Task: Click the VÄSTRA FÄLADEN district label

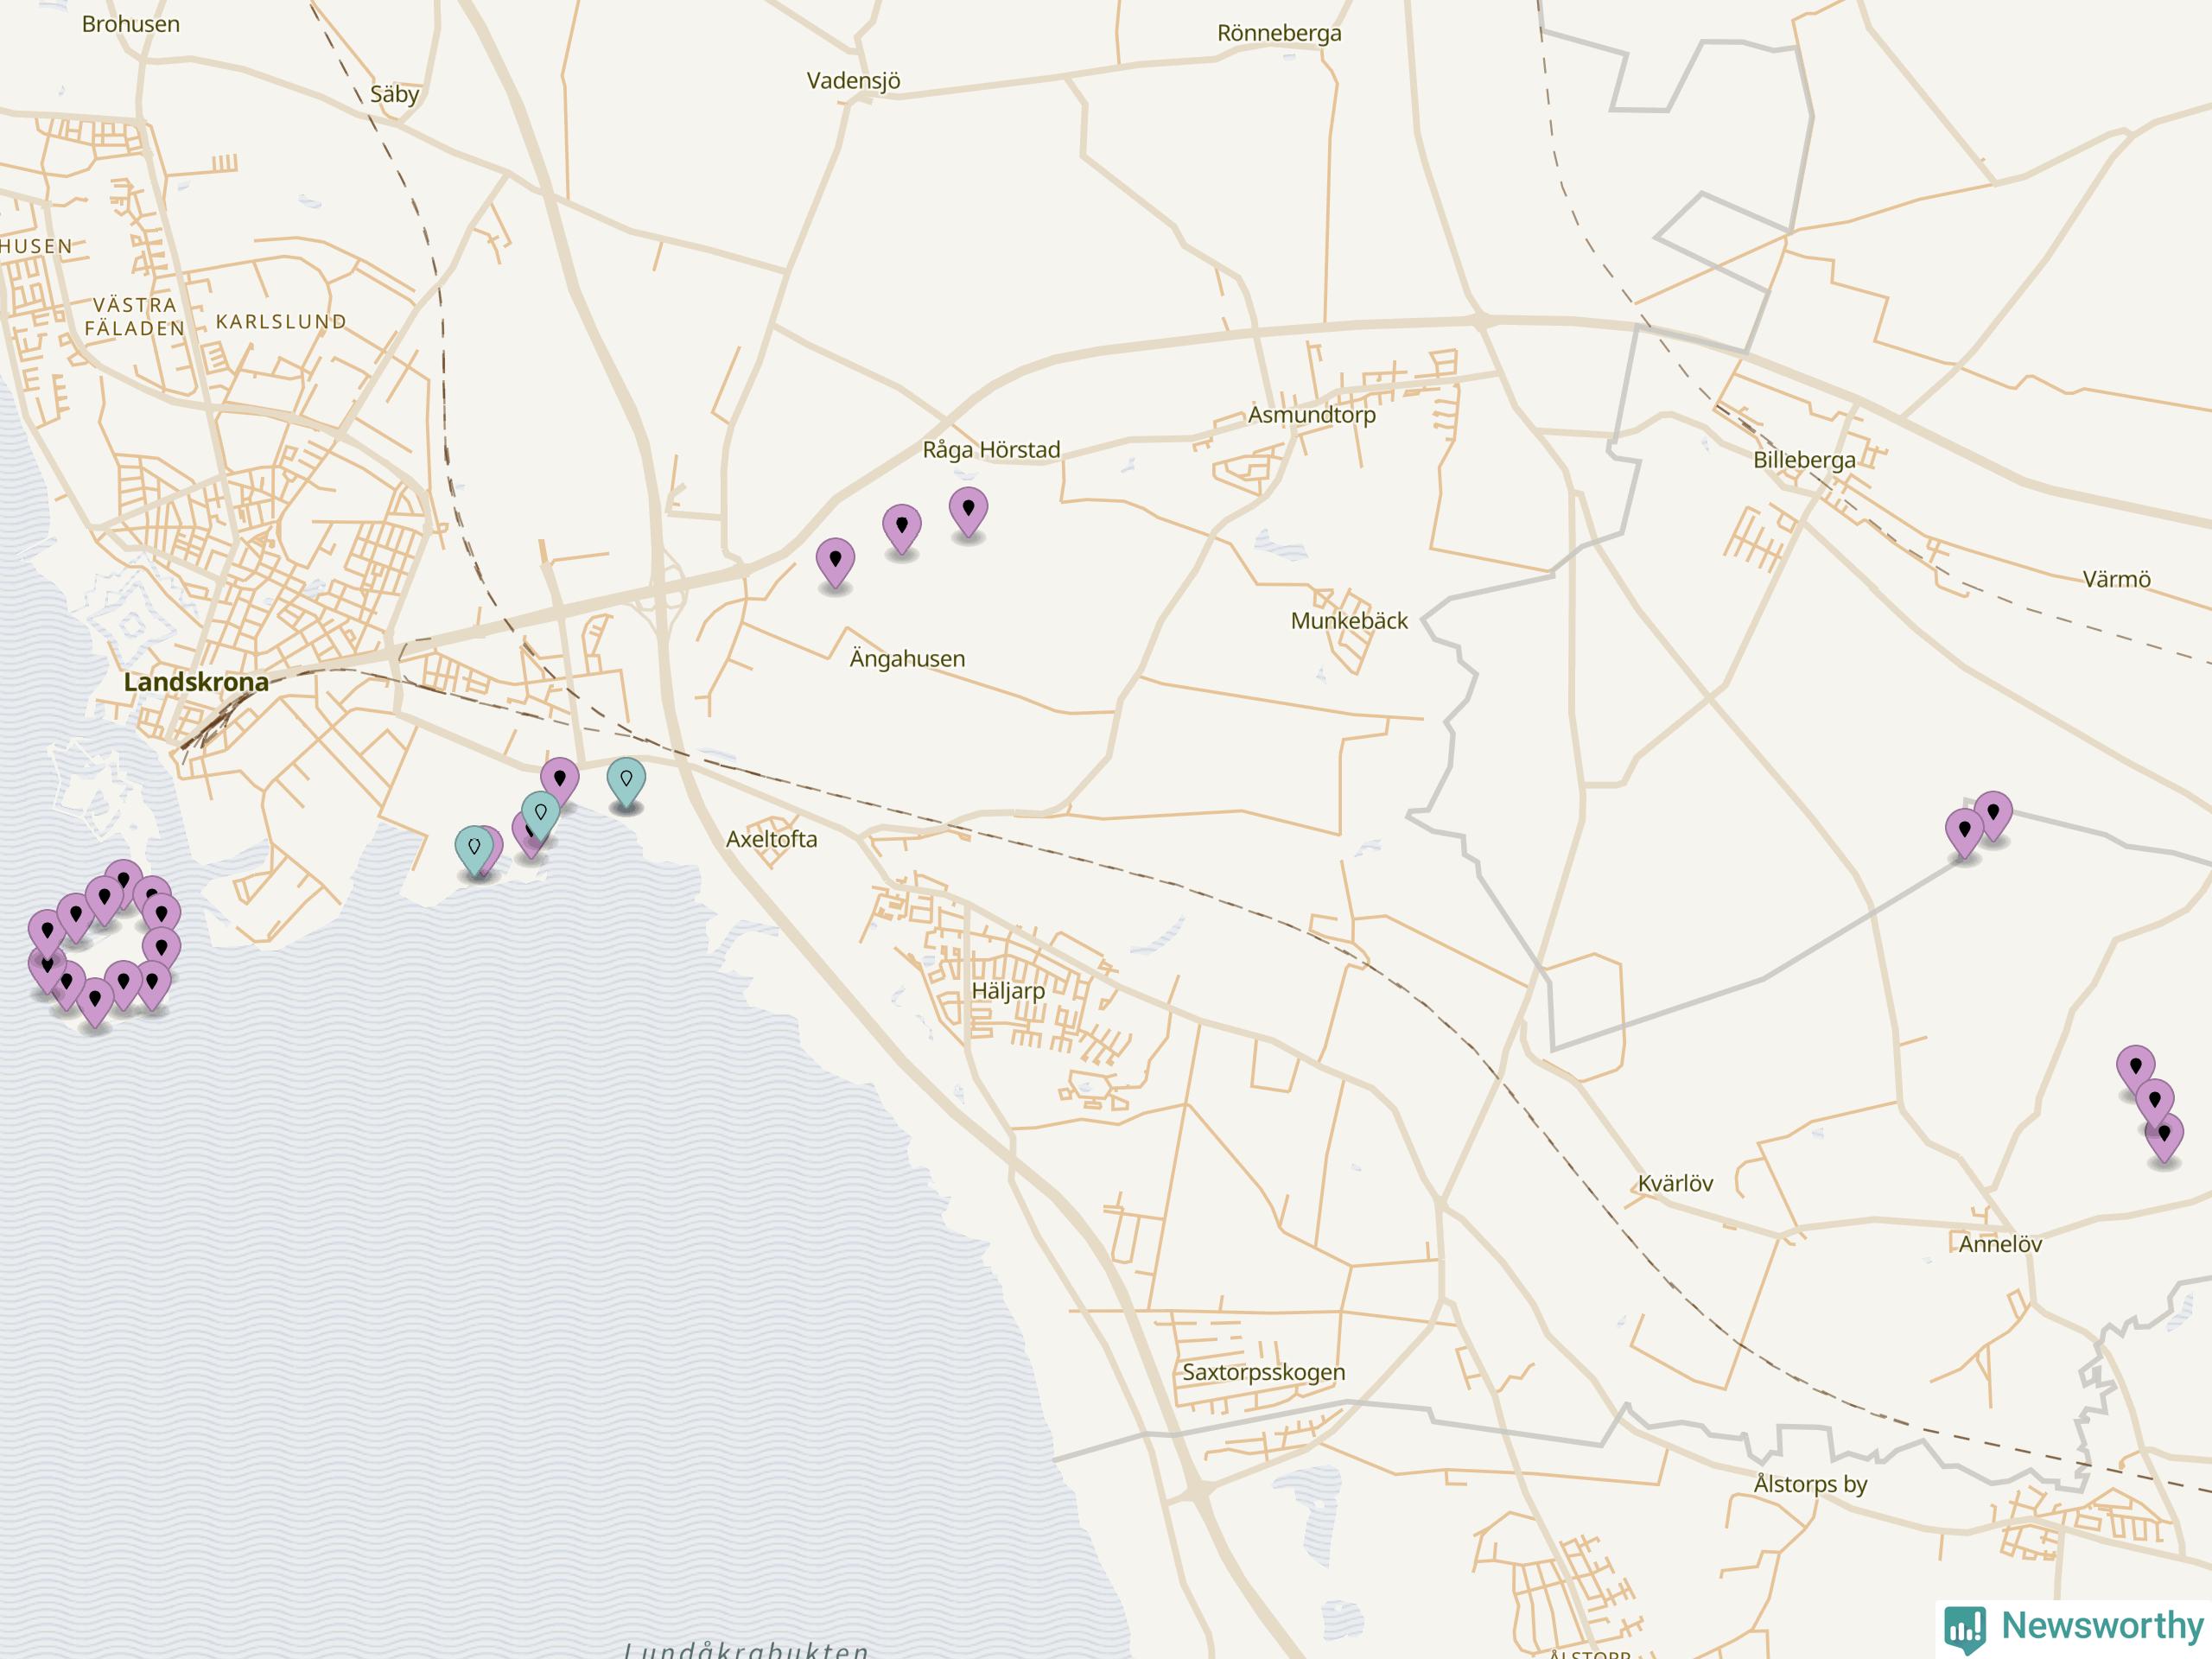Action: click(x=135, y=316)
